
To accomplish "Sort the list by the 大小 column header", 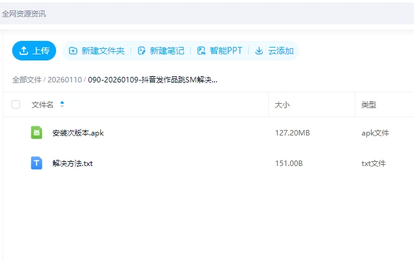I will pos(282,104).
